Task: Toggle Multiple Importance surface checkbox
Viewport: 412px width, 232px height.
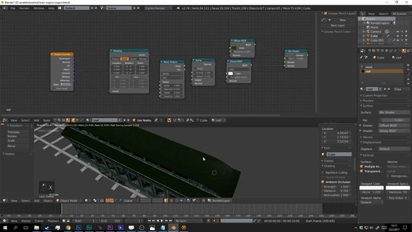Action: [362, 166]
